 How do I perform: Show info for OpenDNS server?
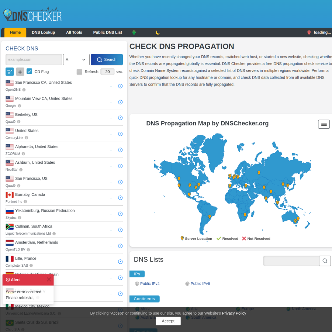(24, 90)
